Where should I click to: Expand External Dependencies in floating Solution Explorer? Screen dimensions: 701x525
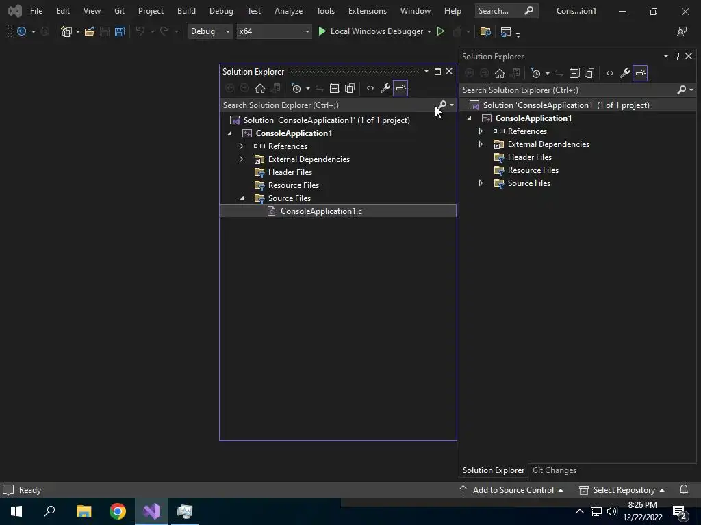(x=242, y=159)
